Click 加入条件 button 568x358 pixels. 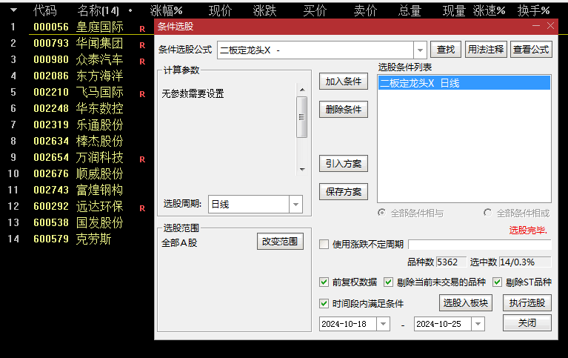(x=344, y=82)
